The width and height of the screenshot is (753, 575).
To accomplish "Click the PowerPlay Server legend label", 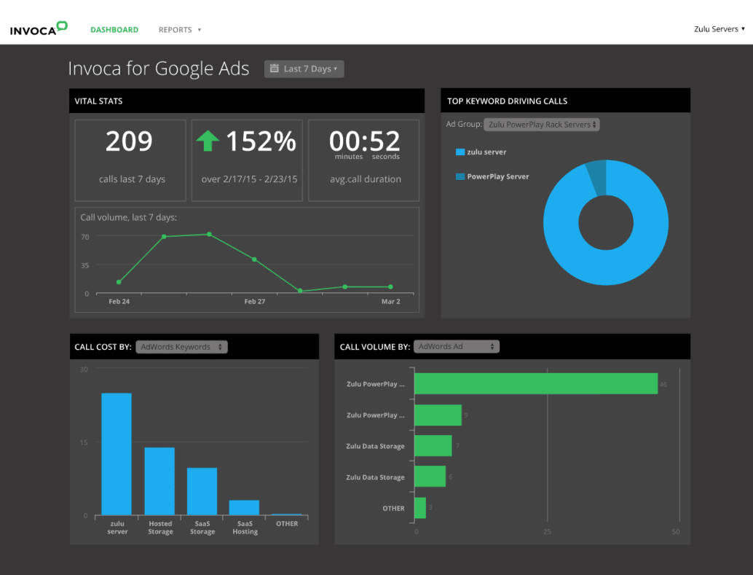I will 498,176.
